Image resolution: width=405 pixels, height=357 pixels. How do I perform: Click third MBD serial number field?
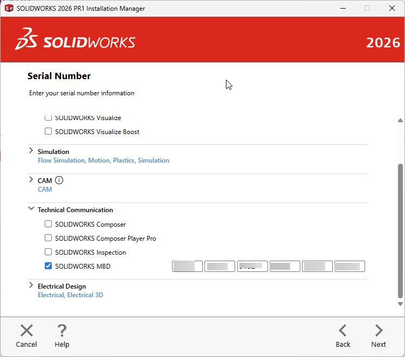click(252, 266)
